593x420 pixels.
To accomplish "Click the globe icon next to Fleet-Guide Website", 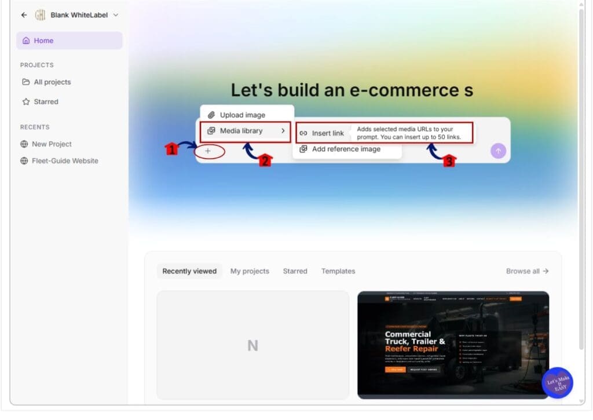I will (24, 161).
